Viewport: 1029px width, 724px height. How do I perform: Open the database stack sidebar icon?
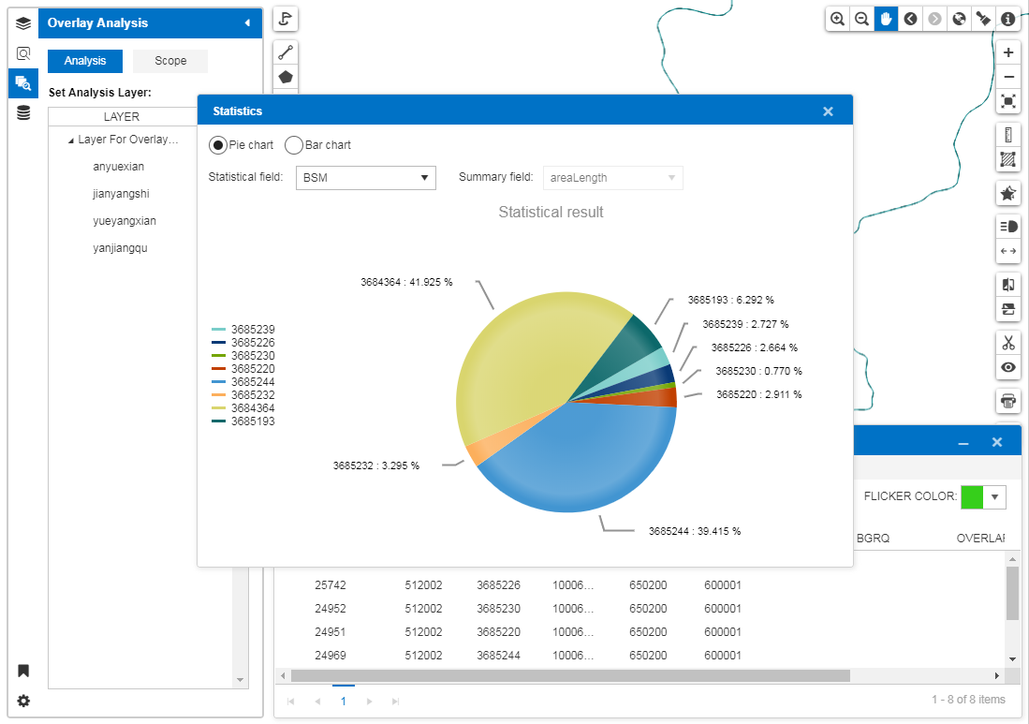tap(23, 113)
